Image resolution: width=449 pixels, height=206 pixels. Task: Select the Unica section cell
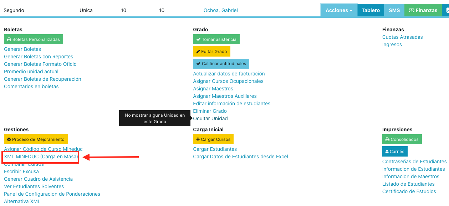click(x=86, y=10)
